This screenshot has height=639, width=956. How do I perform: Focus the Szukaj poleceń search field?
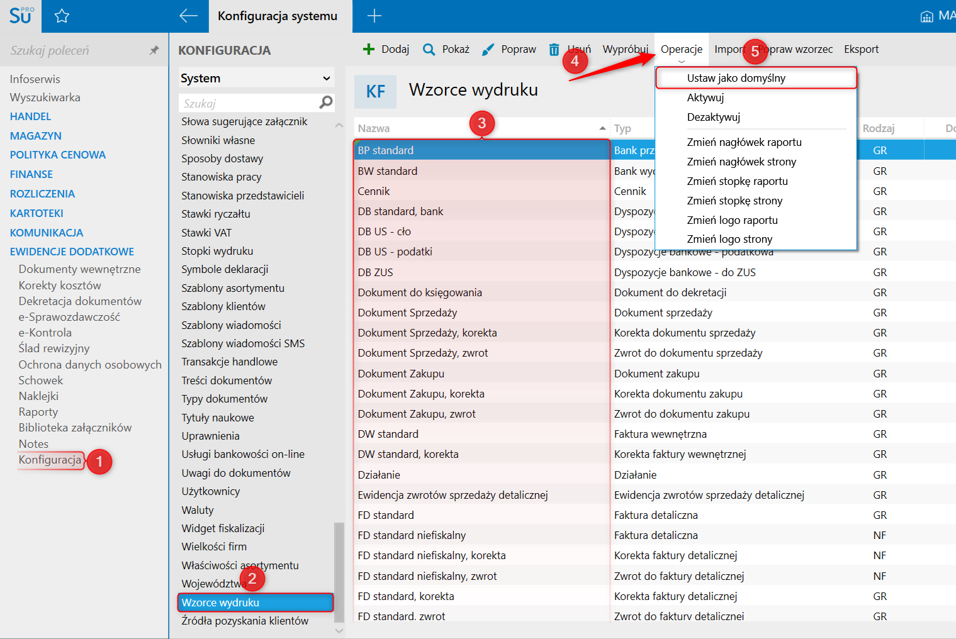(x=76, y=50)
